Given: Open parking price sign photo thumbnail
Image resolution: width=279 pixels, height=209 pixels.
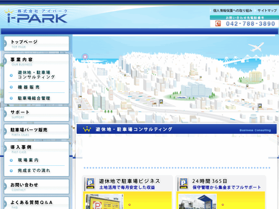Looking at the screenshot, I should point(104,202).
